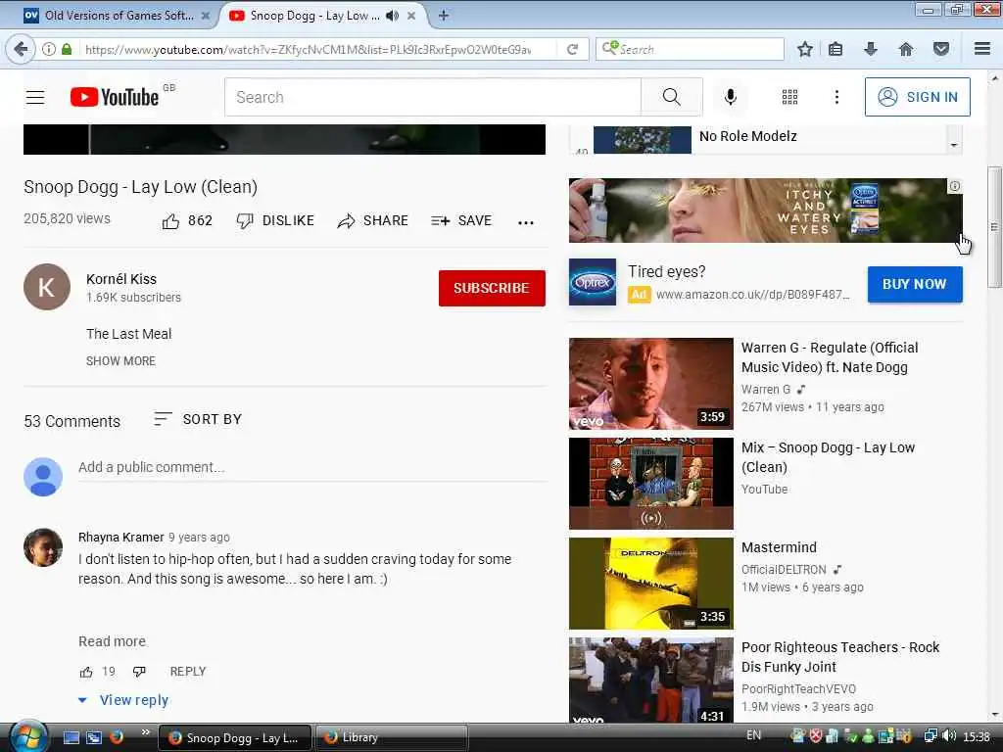This screenshot has width=1003, height=752.
Task: Open Firefox downloads arrow
Action: point(871,49)
